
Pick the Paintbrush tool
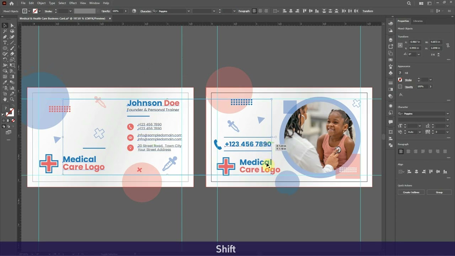(x=12, y=48)
